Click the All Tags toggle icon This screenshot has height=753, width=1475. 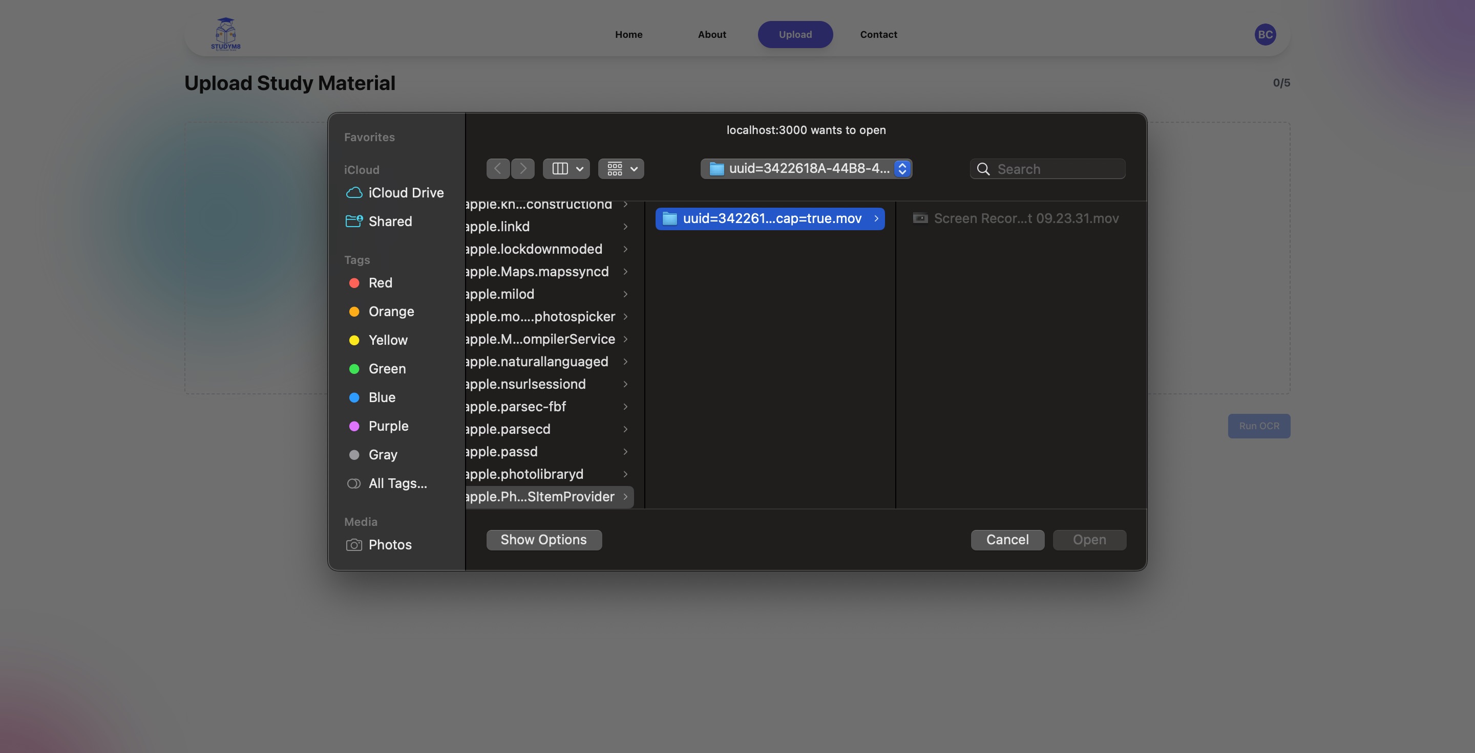tap(354, 484)
